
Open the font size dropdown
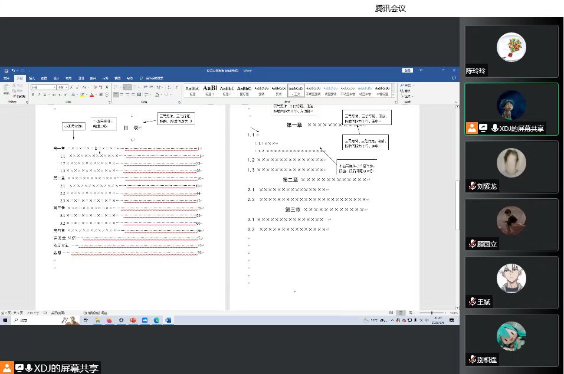click(x=67, y=87)
